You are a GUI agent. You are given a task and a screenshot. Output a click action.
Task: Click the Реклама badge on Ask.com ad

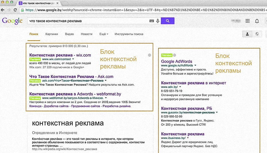[x=35, y=81]
